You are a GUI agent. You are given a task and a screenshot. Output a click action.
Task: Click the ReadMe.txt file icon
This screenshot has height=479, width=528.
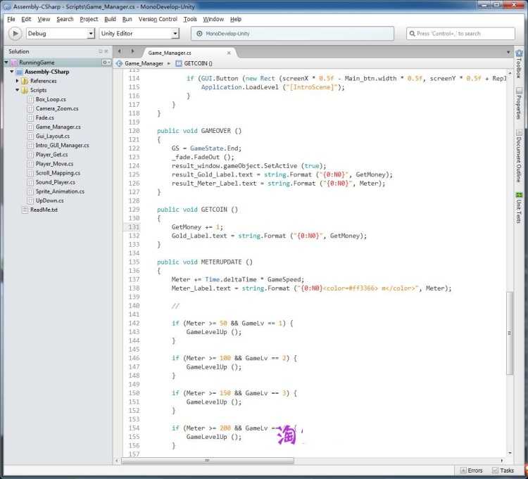coord(25,210)
